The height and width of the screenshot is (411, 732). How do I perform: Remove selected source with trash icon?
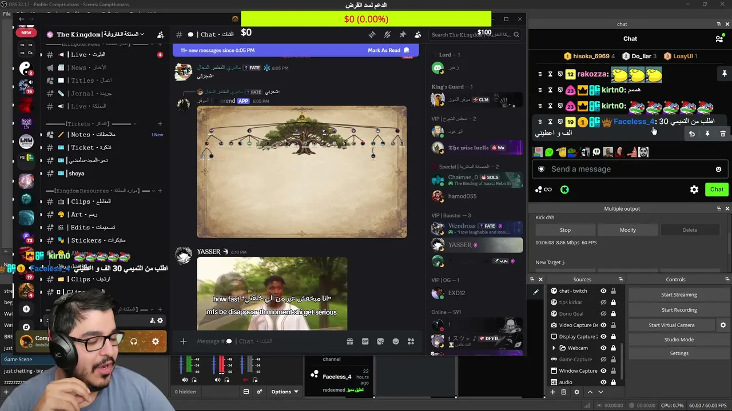[x=563, y=392]
